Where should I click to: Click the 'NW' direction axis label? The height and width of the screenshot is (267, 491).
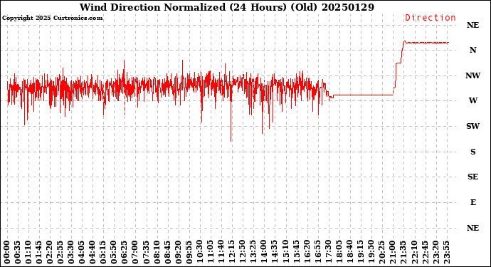pyautogui.click(x=472, y=75)
